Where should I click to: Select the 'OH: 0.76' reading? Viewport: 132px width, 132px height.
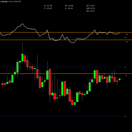(x=90, y=8)
